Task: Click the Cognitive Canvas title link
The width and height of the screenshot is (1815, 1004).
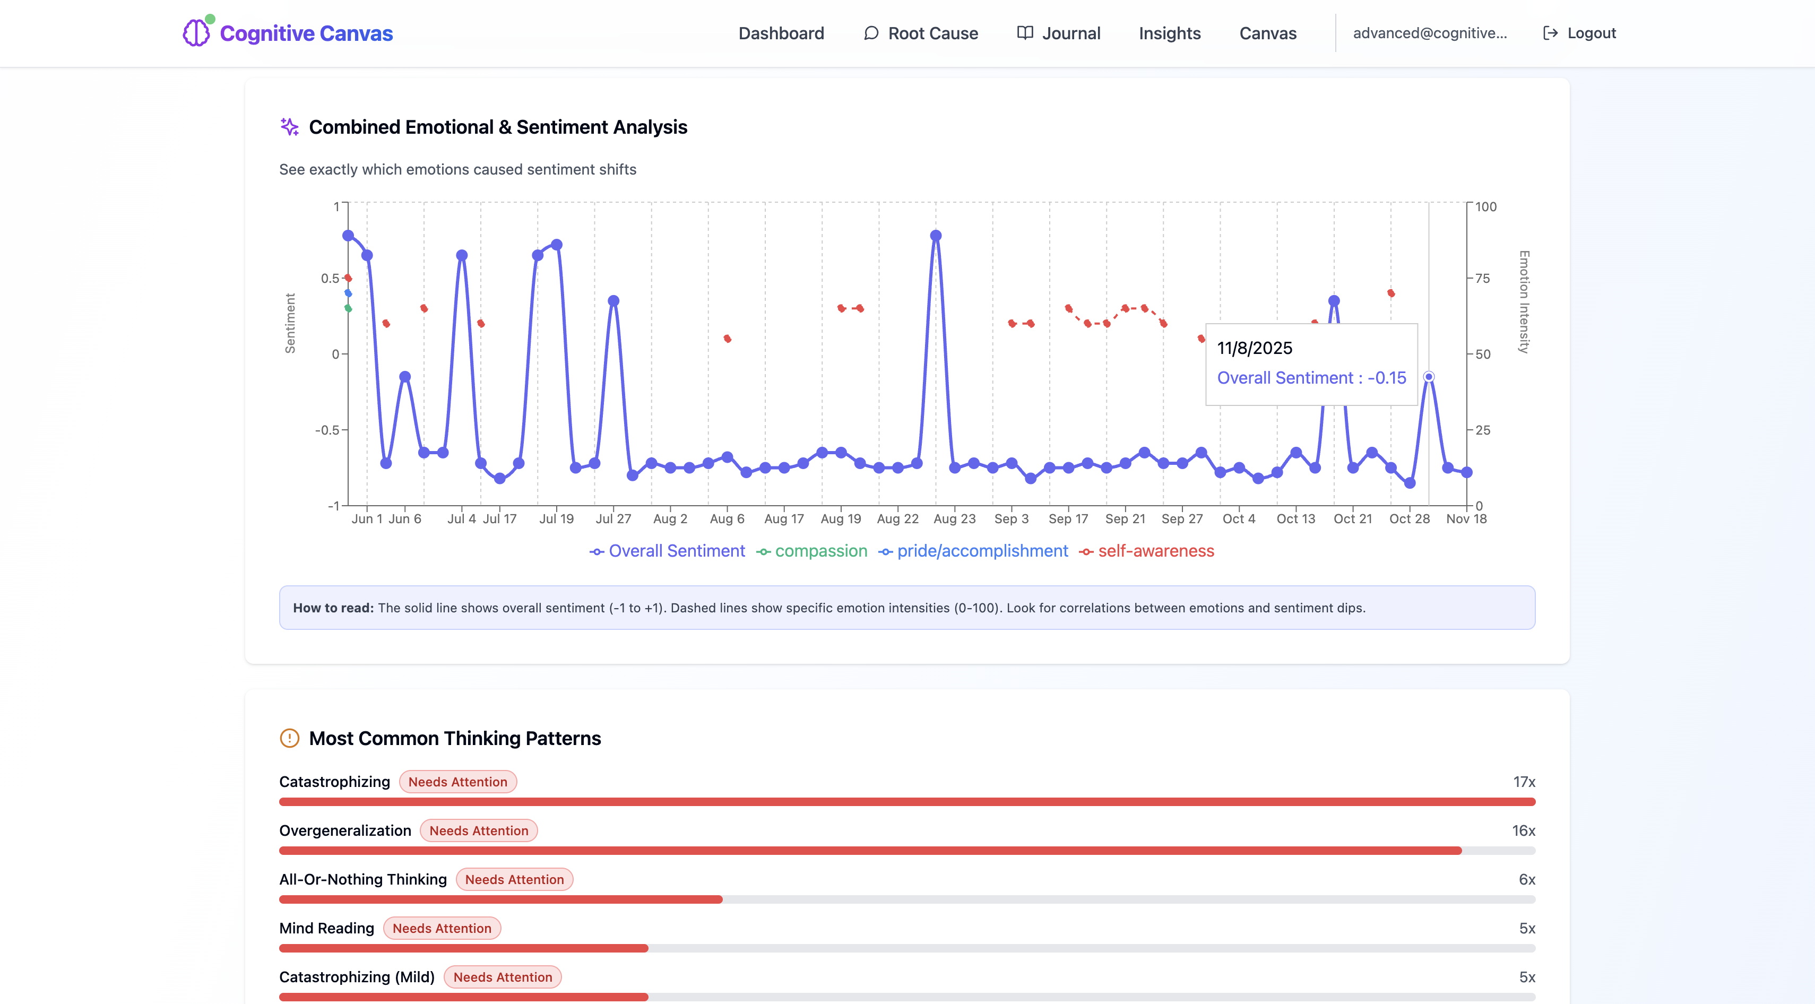Action: [x=306, y=33]
